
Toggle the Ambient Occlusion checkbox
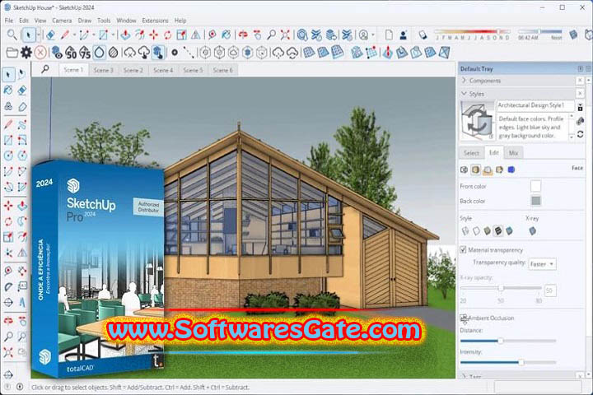point(463,318)
